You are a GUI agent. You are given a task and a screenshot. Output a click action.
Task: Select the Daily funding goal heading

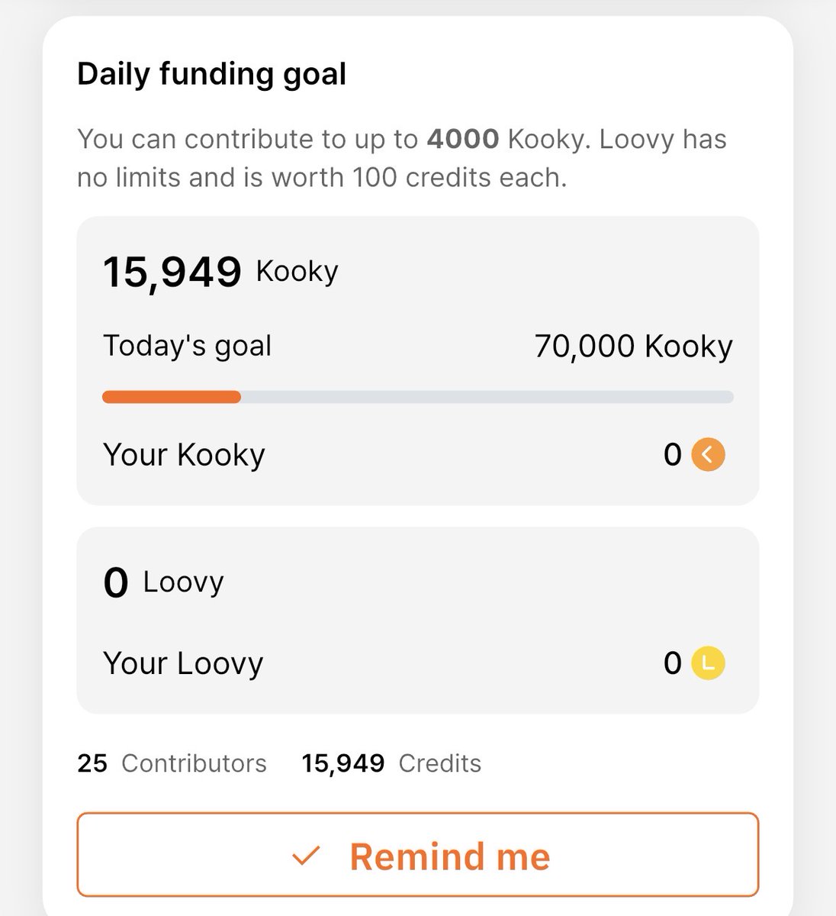click(x=212, y=74)
